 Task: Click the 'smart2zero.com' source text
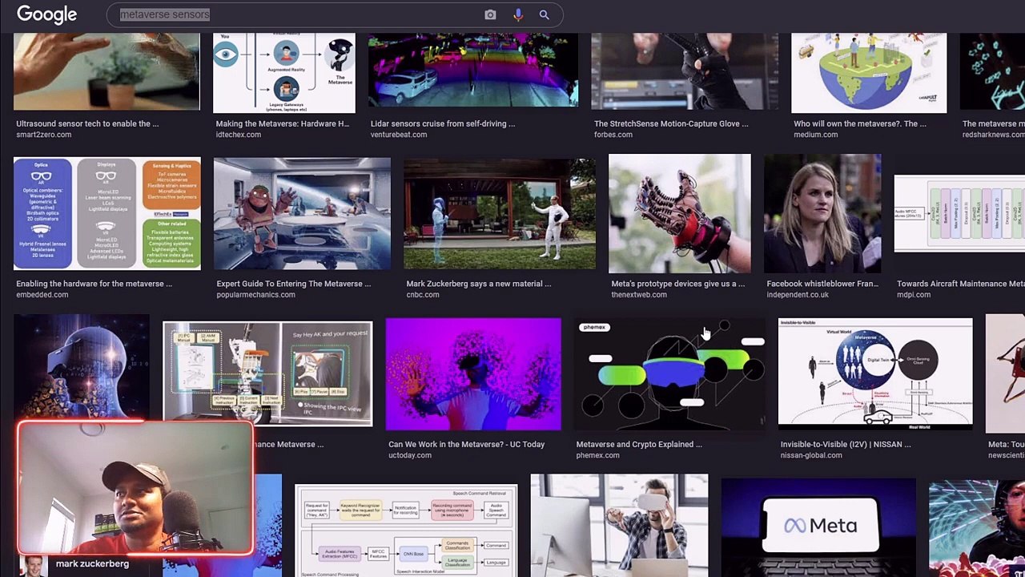tap(44, 135)
